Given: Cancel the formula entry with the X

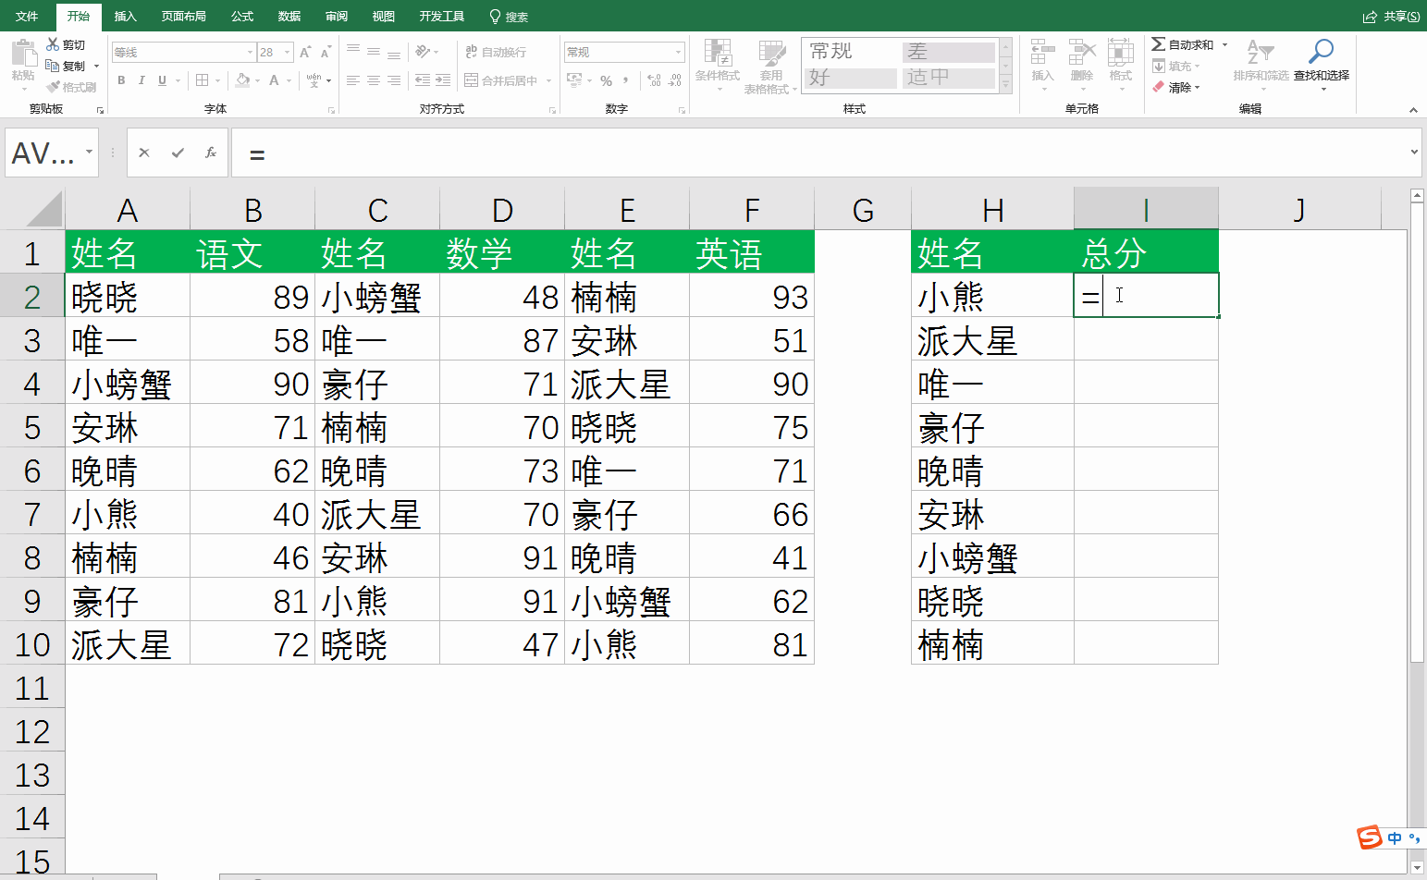Looking at the screenshot, I should (x=144, y=153).
